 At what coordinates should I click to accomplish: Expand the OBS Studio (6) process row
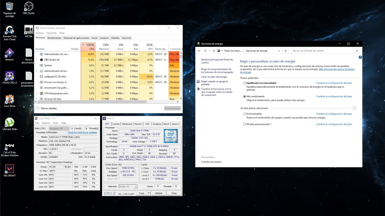[x=37, y=60]
